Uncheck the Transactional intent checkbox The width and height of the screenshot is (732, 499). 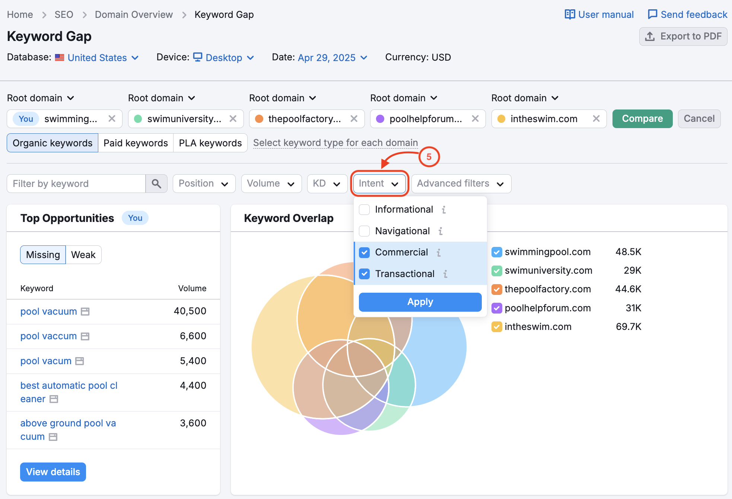pyautogui.click(x=364, y=274)
